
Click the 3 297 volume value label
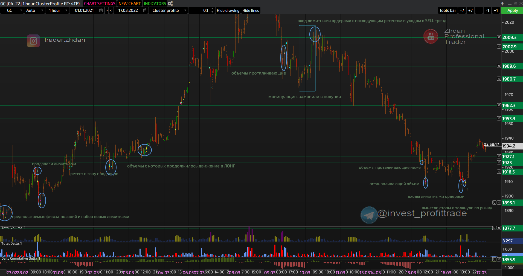coord(512,241)
